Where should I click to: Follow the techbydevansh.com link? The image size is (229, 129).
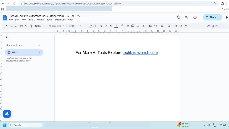coord(140,53)
